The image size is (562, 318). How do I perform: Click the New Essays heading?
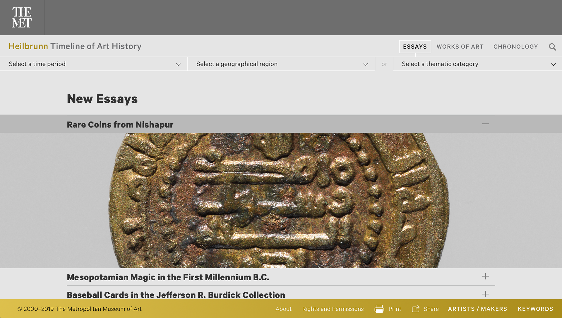click(102, 99)
